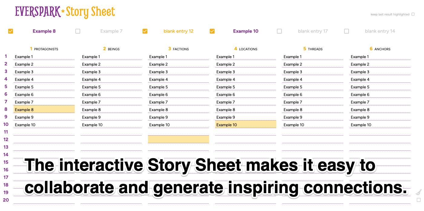Viewport: 424px width, 211px height.
Task: Check the box next to Example 7 result
Action: point(78,31)
